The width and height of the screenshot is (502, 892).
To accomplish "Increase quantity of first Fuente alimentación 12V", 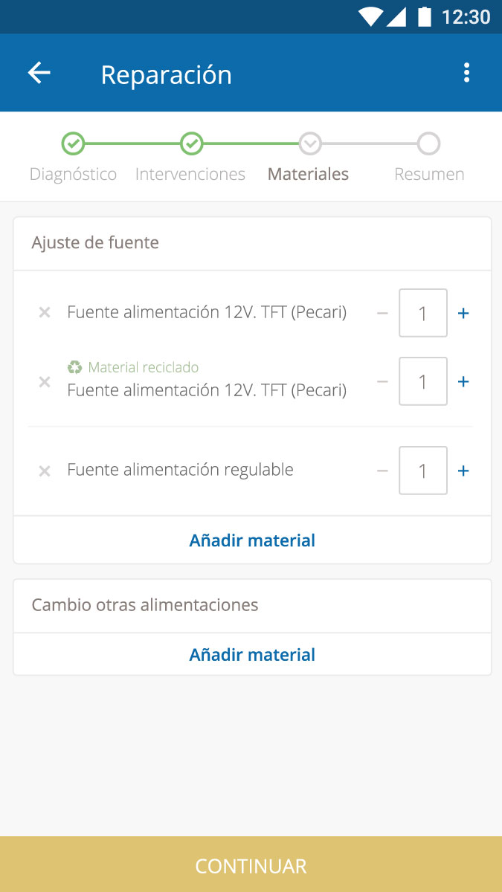I will [463, 313].
